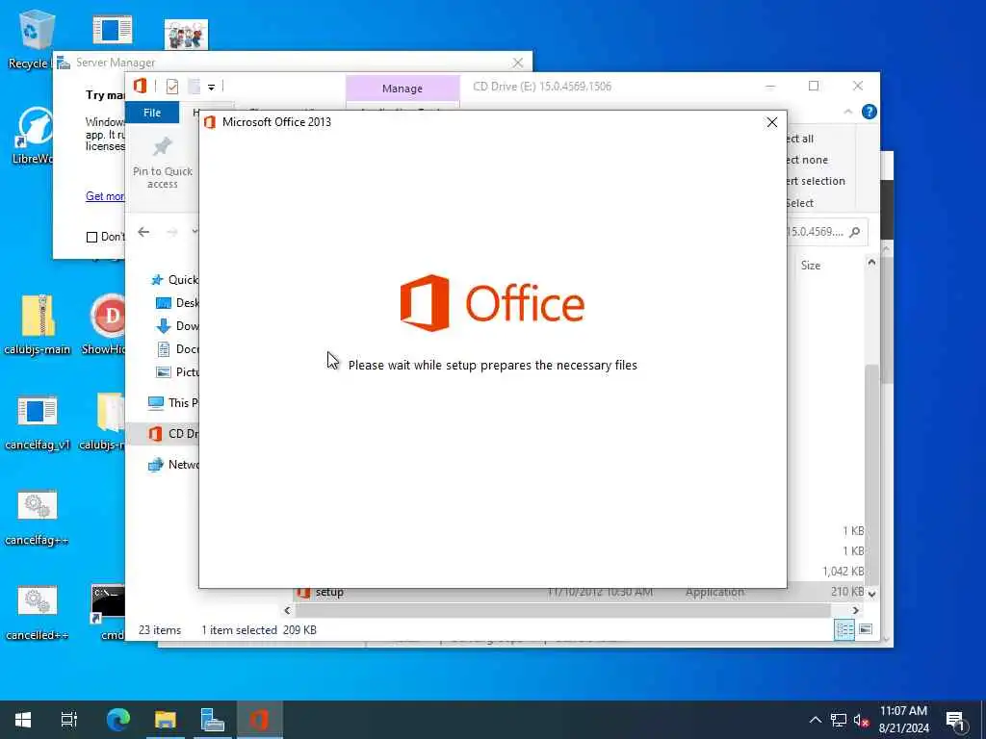The width and height of the screenshot is (986, 739).
Task: Open the taskbar clock and date
Action: pos(903,720)
